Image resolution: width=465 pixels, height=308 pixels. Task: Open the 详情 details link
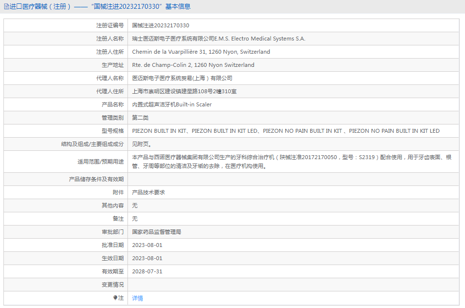(137, 298)
